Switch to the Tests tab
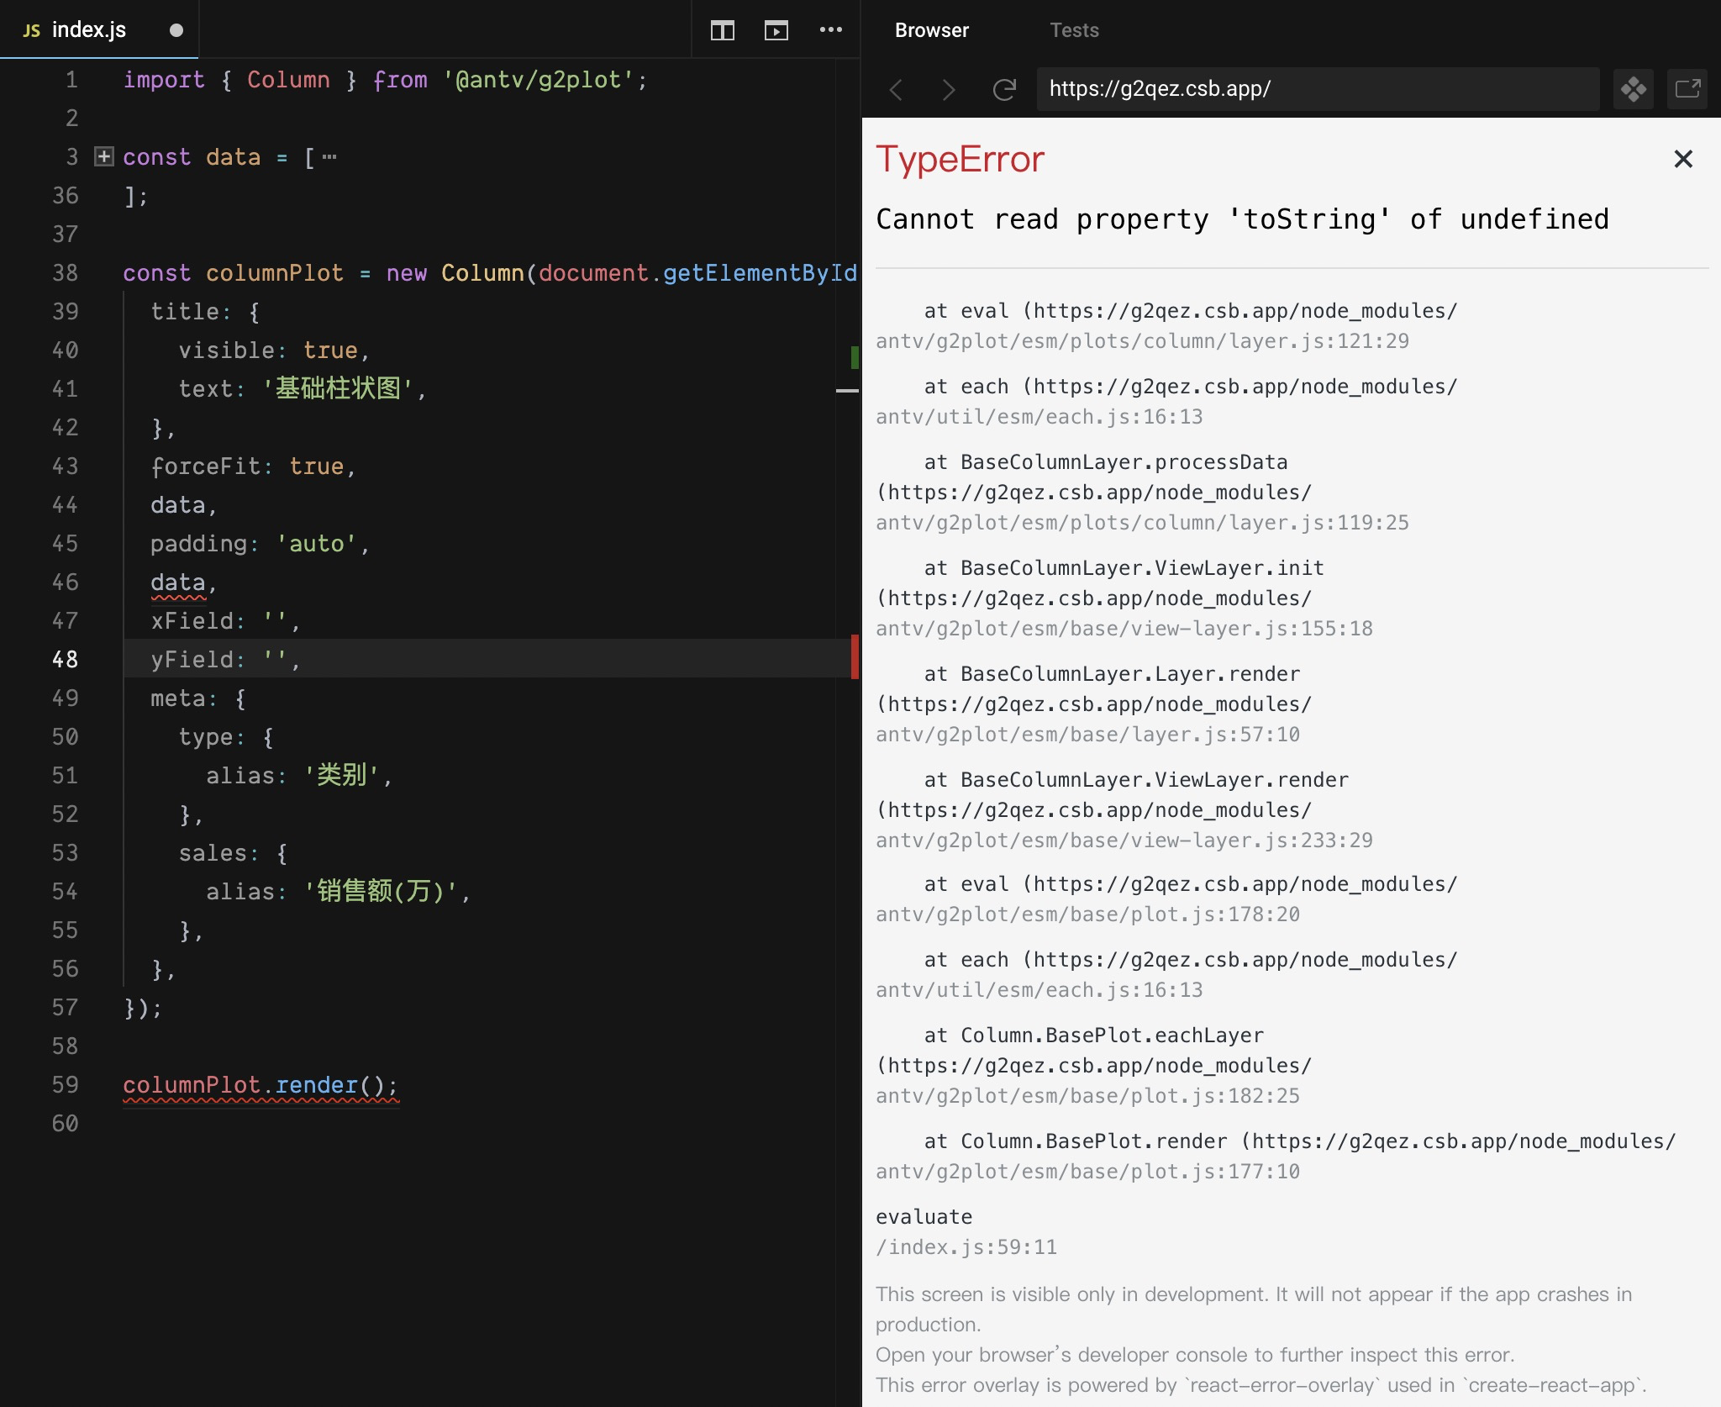 click(1075, 30)
